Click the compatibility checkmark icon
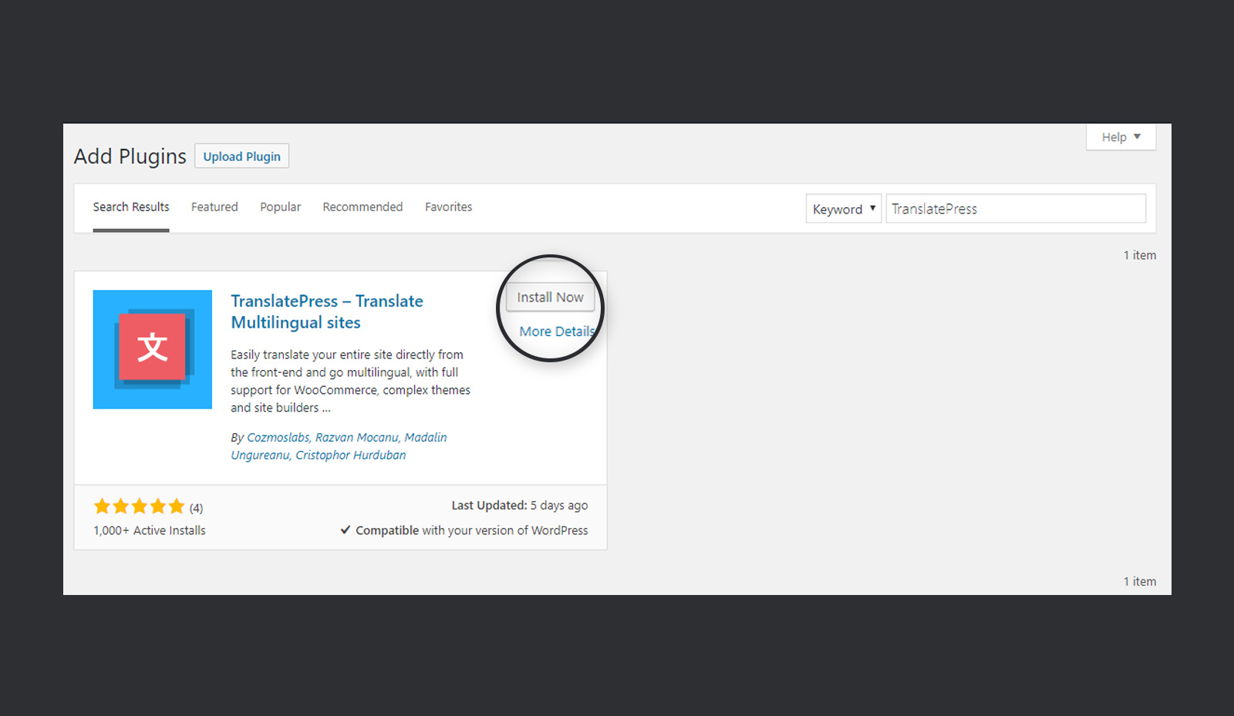This screenshot has width=1234, height=716. click(x=346, y=529)
